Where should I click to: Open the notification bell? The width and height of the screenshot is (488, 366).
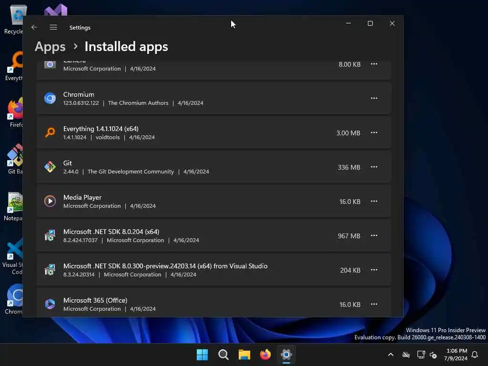475,355
